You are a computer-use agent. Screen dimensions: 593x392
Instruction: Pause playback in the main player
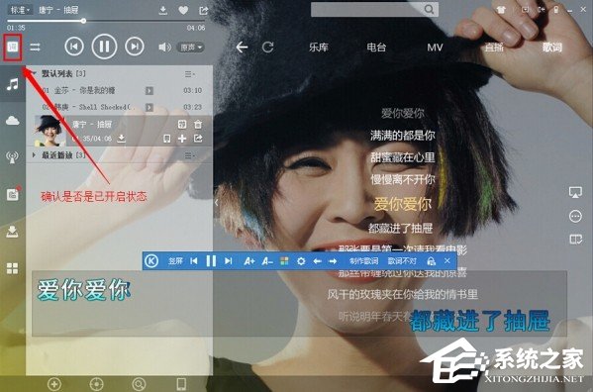(x=104, y=47)
